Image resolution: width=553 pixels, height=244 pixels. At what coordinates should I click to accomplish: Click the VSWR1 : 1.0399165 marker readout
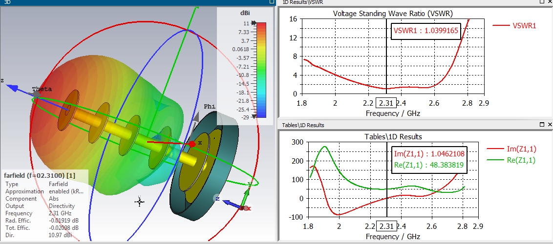425,31
